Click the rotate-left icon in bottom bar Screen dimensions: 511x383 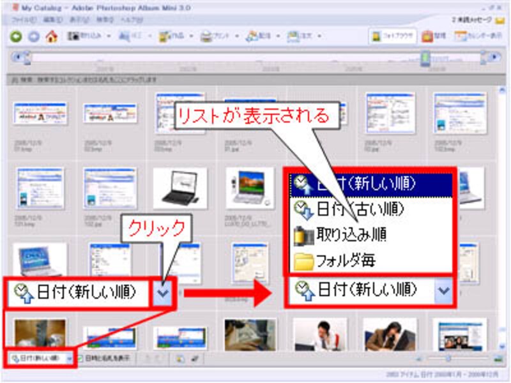(x=148, y=359)
